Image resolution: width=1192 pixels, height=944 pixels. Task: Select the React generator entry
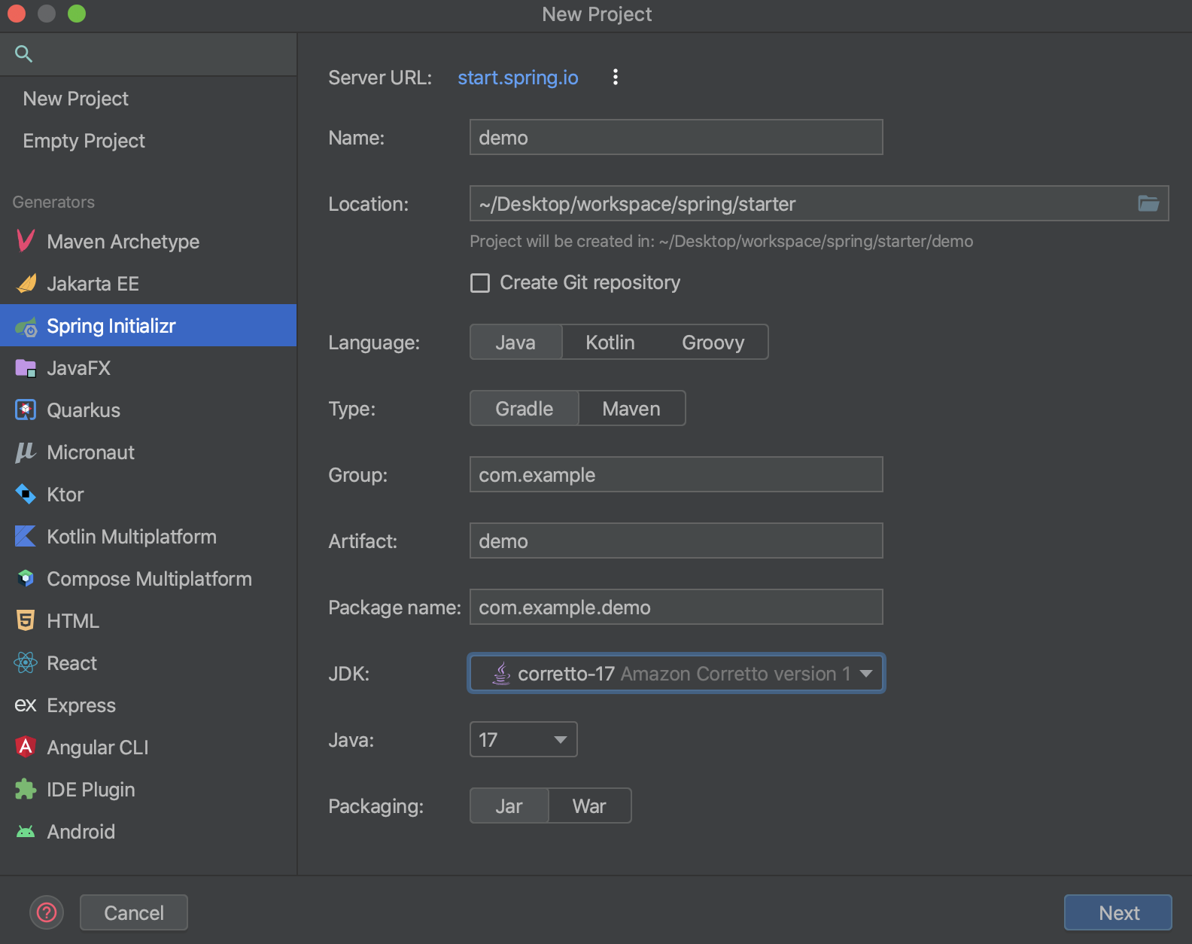pos(148,662)
